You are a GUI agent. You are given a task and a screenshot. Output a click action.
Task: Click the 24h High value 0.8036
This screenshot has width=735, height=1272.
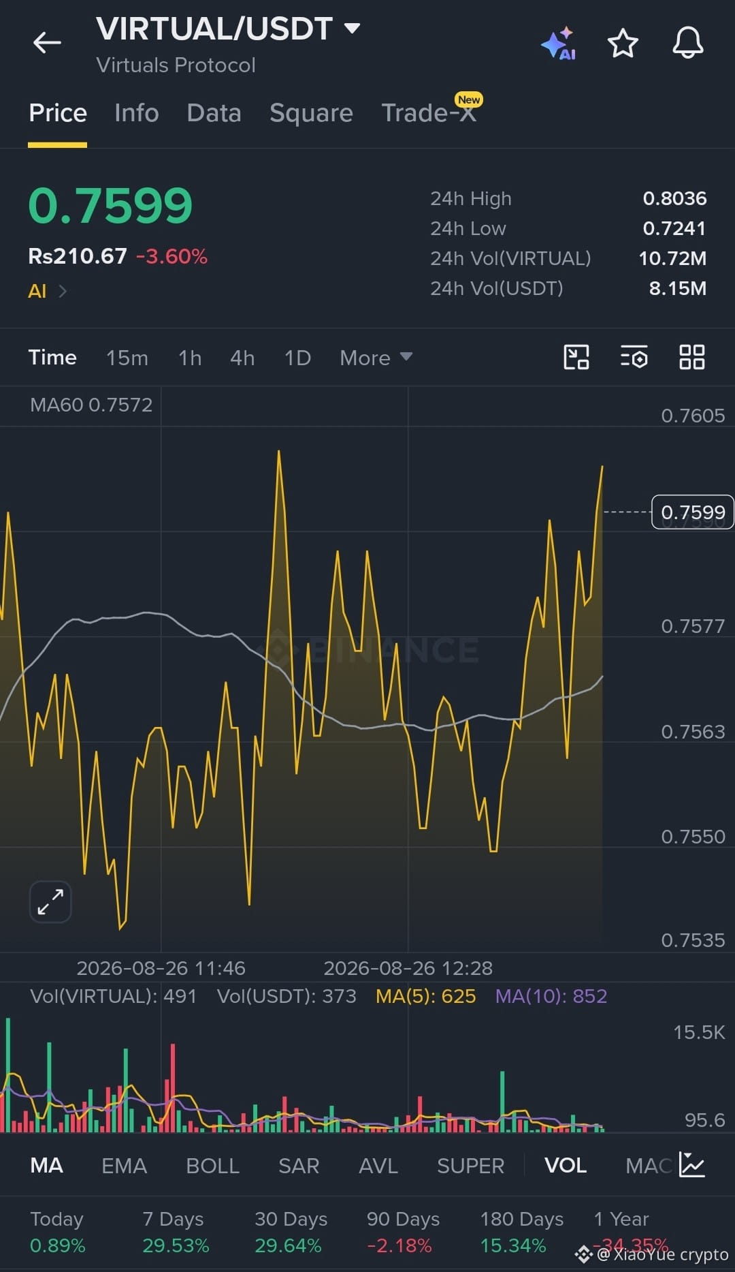click(x=674, y=198)
